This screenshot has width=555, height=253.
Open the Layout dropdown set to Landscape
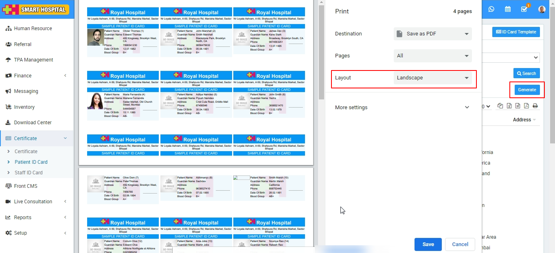(x=432, y=78)
